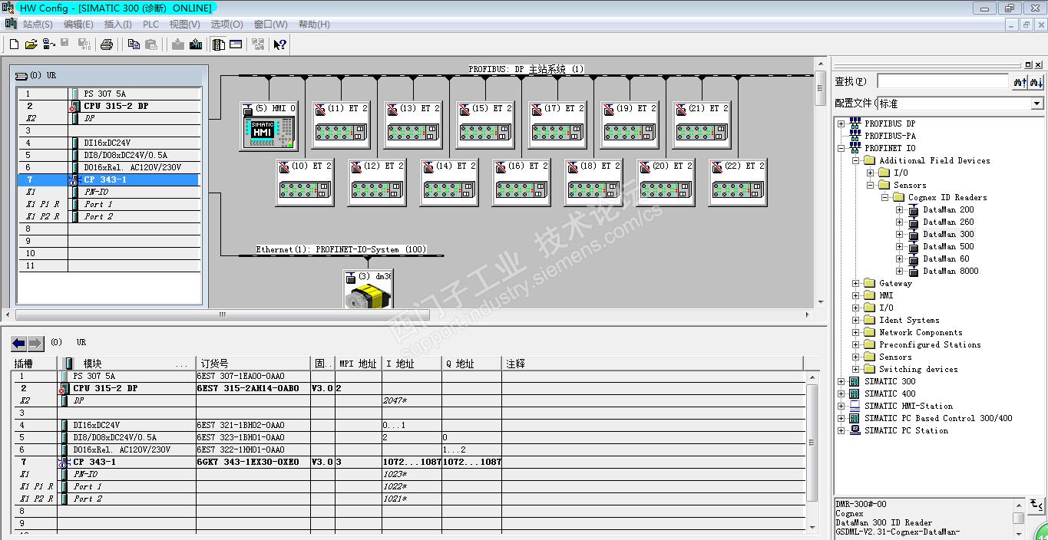Click the Ethernet(1) PROFINET-IO-System label
Viewport: 1048px width, 540px height.
tap(341, 249)
